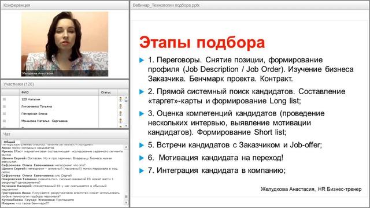Click the slide title Этапы подбора
370x208 pixels.
tap(202, 42)
